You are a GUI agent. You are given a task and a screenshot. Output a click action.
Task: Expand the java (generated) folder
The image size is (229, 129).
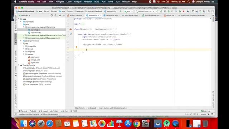pos(21,40)
